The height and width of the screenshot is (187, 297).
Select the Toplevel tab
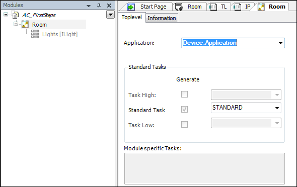[132, 17]
